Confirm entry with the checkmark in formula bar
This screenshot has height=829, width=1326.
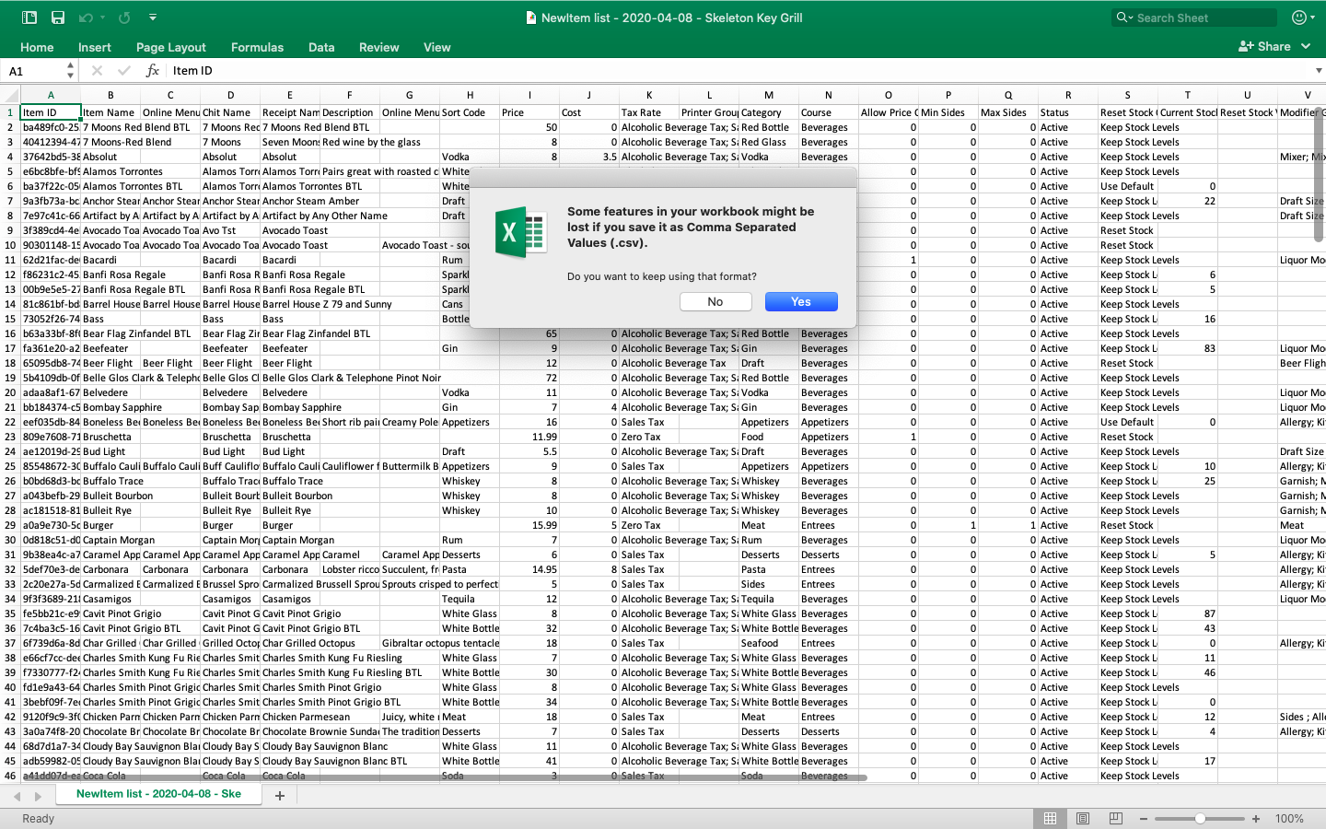click(122, 70)
